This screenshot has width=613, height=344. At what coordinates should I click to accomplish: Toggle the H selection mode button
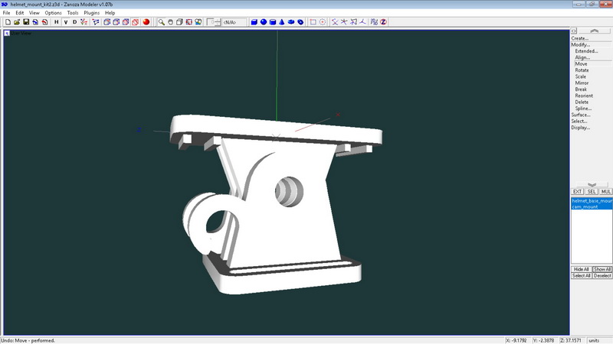tap(56, 22)
